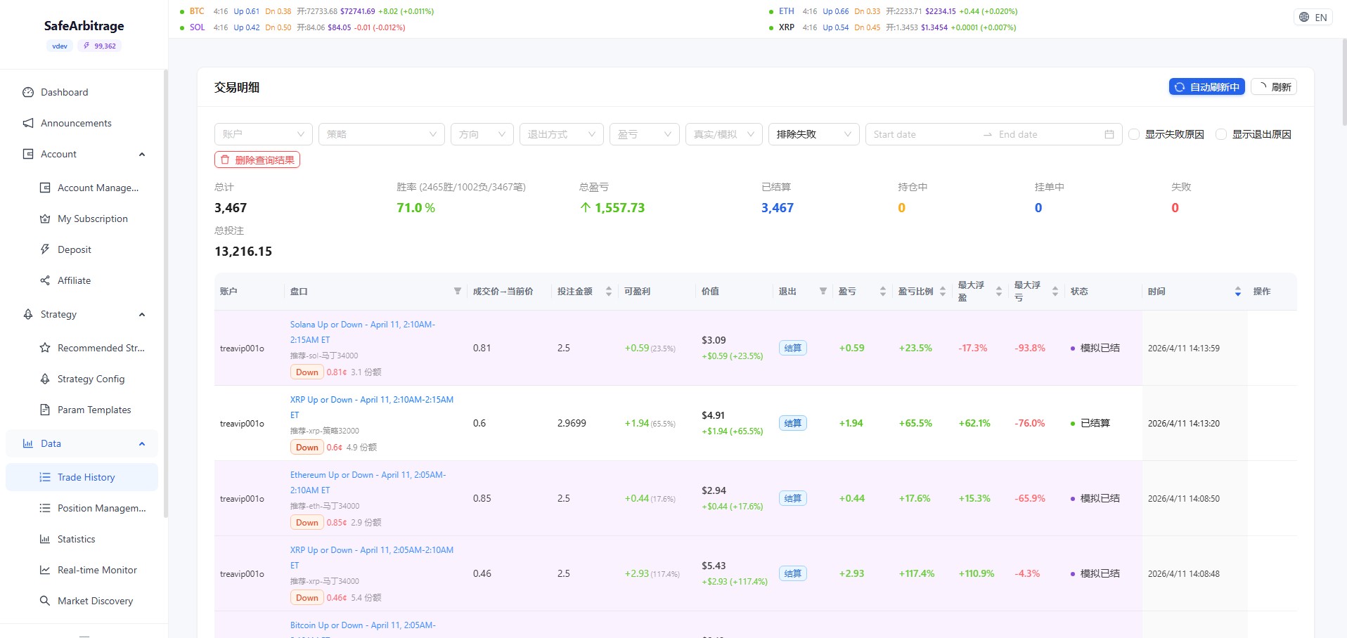Toggle the 自动刷新中 auto-refresh button
The height and width of the screenshot is (638, 1347).
coord(1206,87)
